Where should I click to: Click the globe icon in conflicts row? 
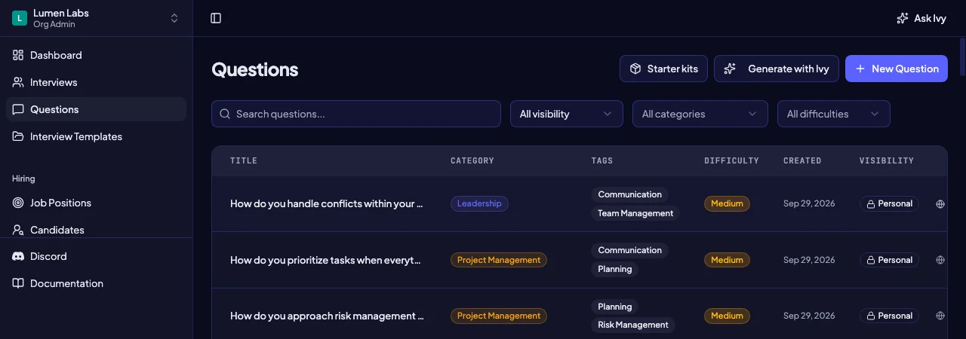(940, 203)
